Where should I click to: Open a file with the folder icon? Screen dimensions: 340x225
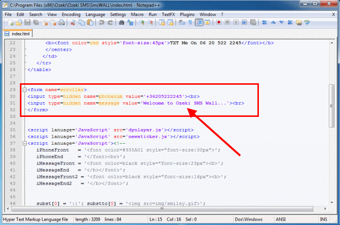pyautogui.click(x=19, y=22)
